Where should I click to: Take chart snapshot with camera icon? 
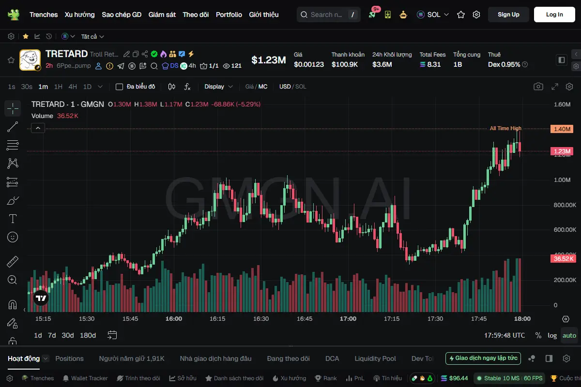coord(538,87)
